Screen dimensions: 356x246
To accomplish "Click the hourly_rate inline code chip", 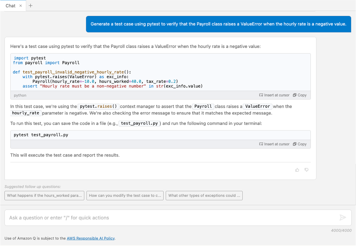I will pos(25,113).
